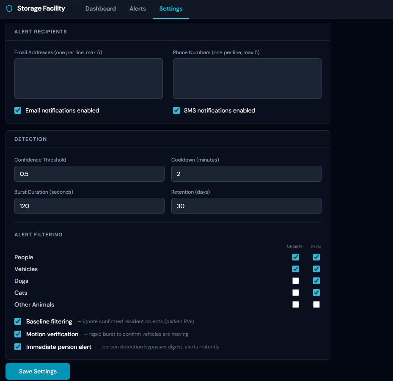
Task: Disable Motion verification
Action: pos(18,334)
